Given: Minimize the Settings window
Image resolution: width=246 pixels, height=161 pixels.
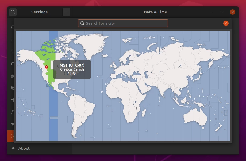Looking at the screenshot, I should pos(211,12).
